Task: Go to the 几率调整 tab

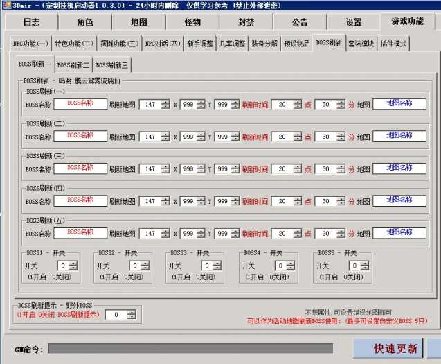Action: [232, 44]
